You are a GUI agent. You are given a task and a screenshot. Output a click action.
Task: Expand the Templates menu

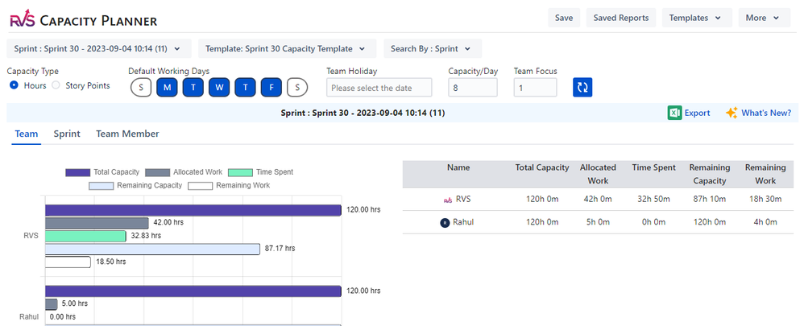tap(696, 18)
